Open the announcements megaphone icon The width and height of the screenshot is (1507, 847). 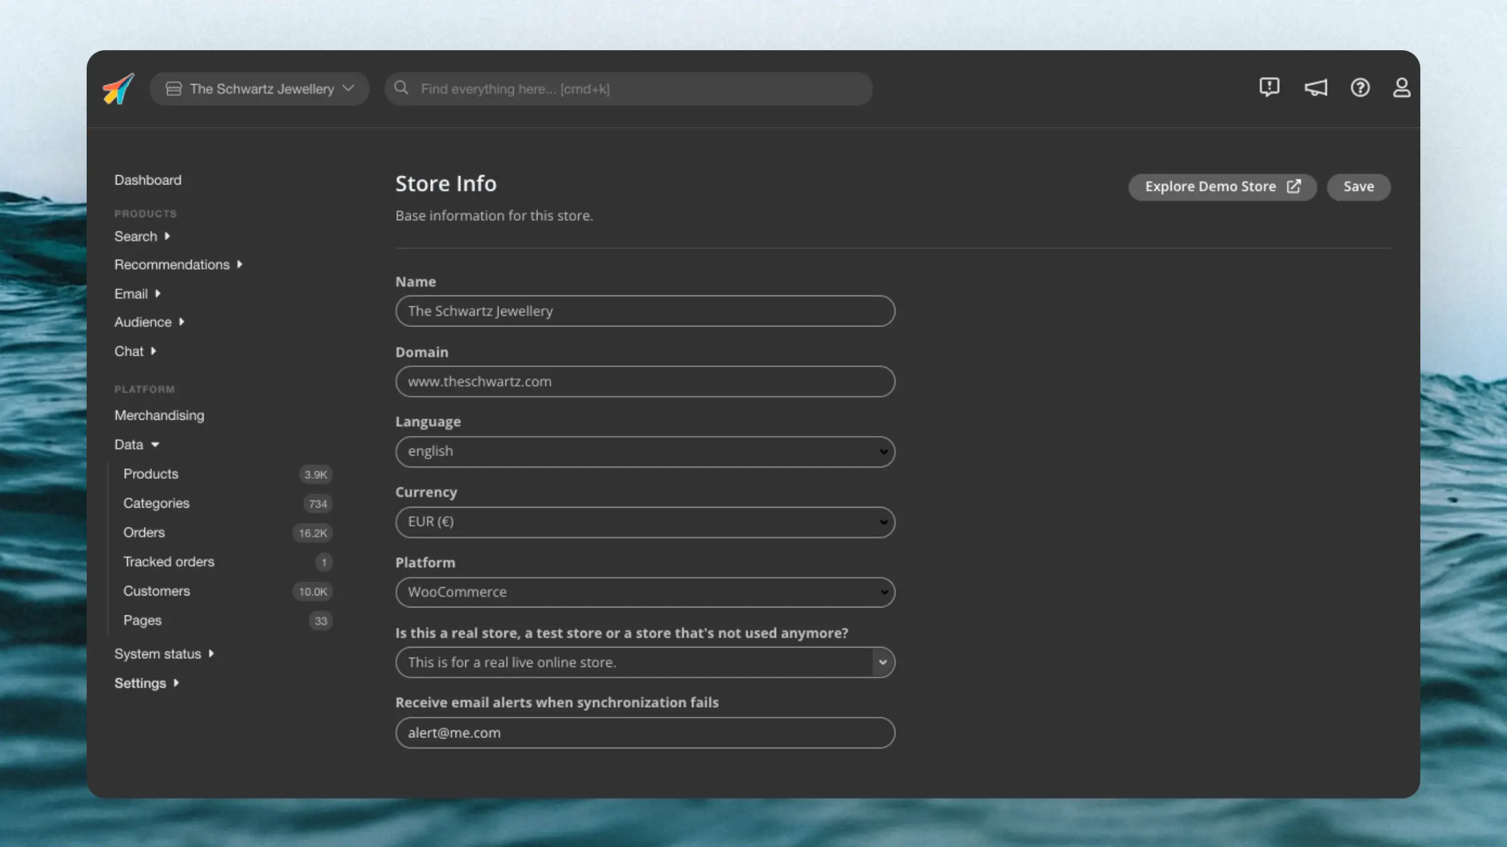1315,87
